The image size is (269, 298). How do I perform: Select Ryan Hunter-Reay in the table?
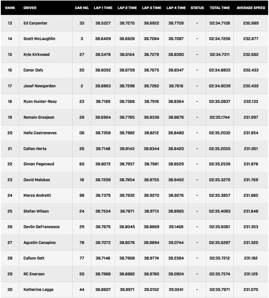[x=40, y=101]
